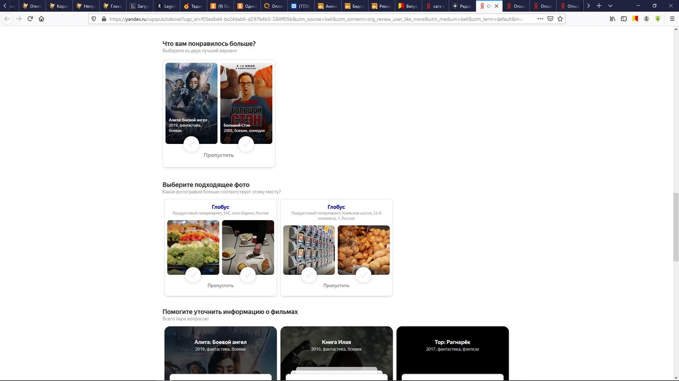
Task: Open the Firefox home page
Action: (x=41, y=19)
